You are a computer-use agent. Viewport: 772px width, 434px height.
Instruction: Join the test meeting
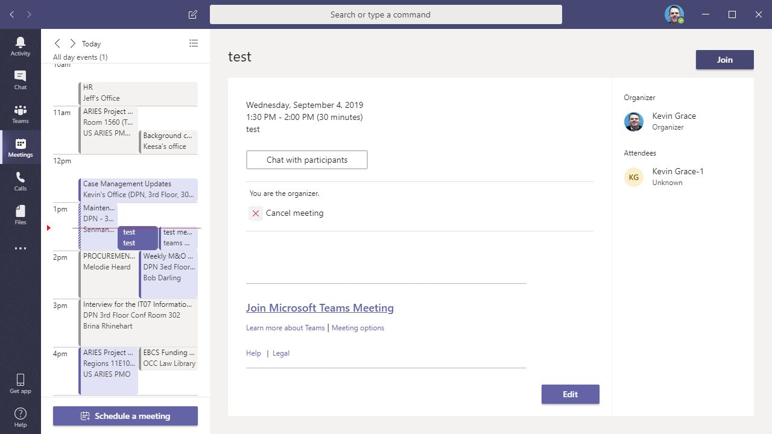tap(724, 60)
